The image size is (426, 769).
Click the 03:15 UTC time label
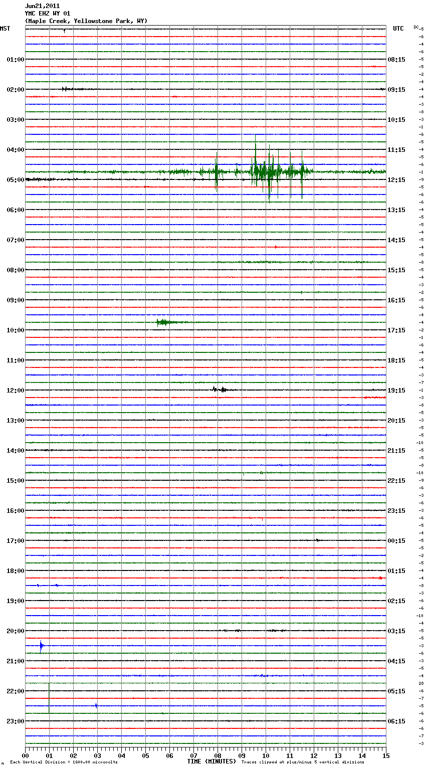click(x=396, y=631)
